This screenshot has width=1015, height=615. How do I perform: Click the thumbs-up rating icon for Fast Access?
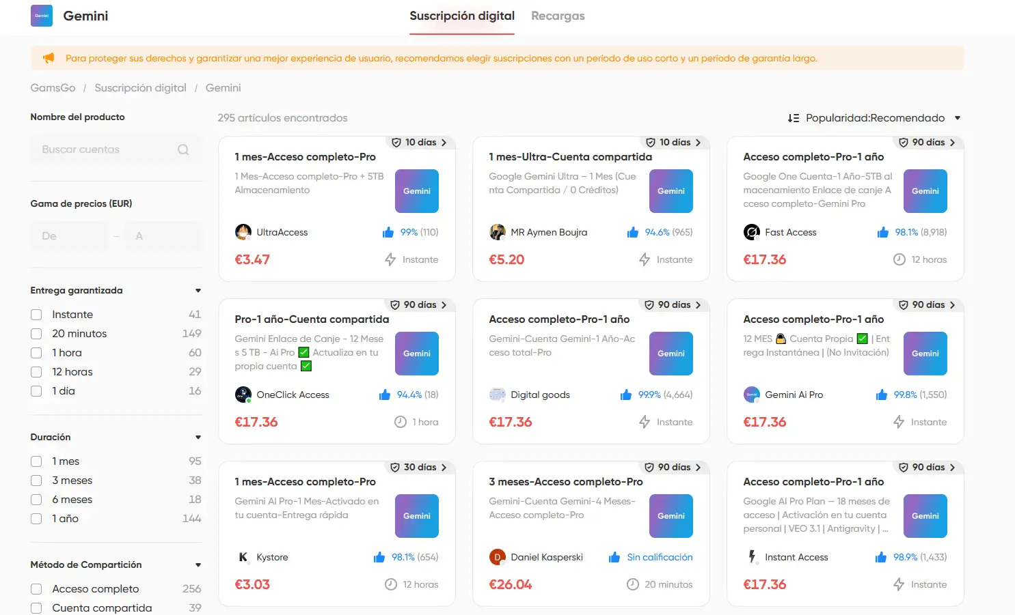883,232
